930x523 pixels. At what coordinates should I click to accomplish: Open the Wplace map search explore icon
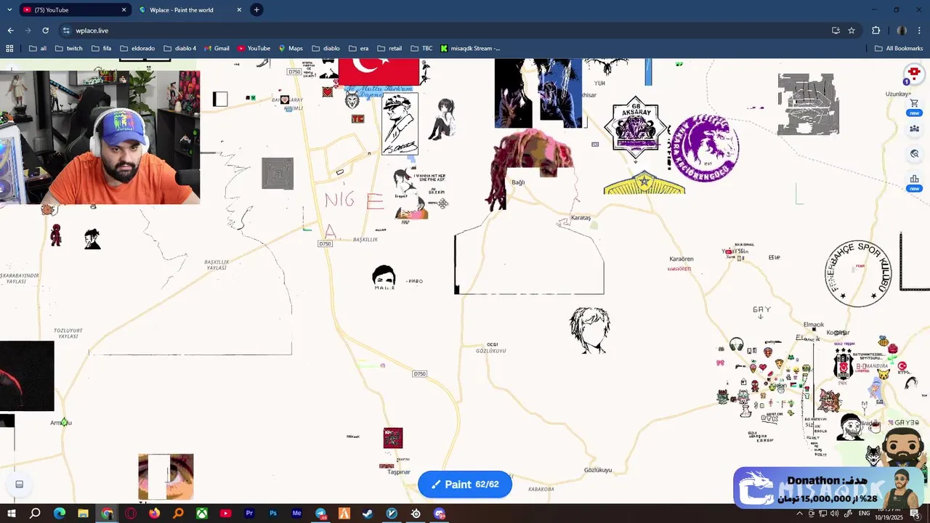[x=914, y=154]
